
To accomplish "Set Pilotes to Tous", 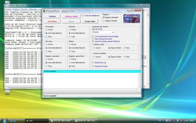I will tap(70, 51).
